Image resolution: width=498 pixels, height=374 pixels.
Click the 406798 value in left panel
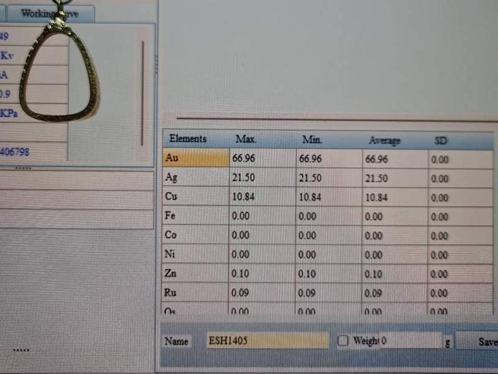coord(15,151)
